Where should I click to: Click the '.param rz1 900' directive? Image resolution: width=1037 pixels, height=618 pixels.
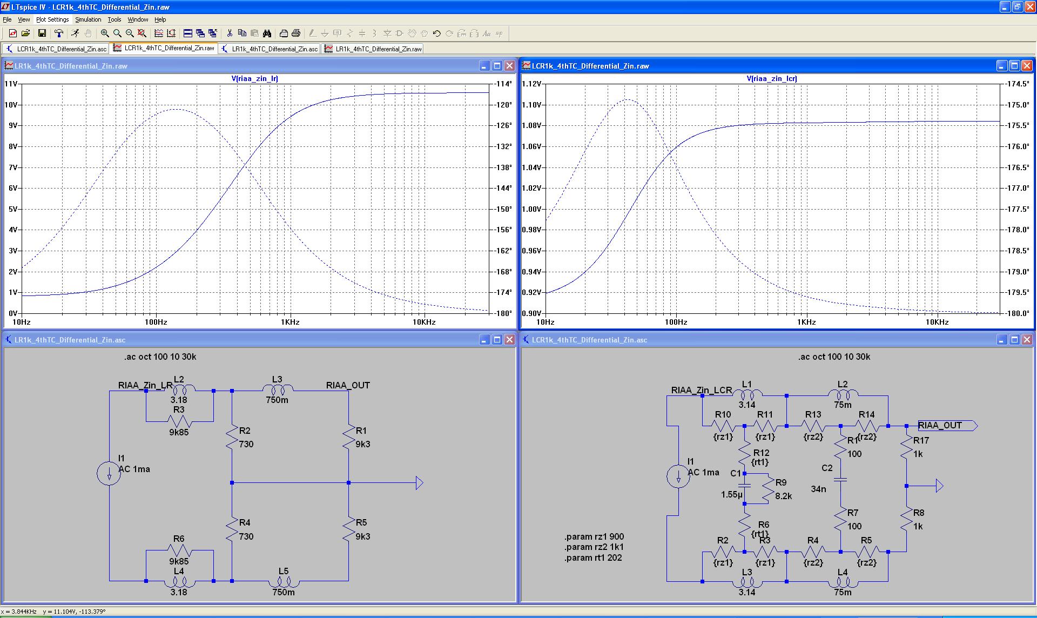[x=594, y=536]
